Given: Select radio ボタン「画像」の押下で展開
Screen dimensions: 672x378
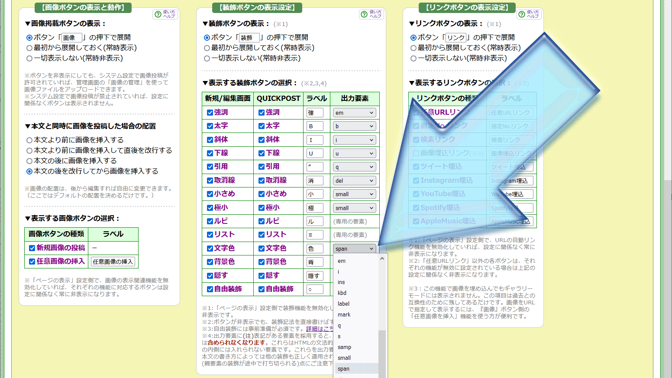Looking at the screenshot, I should pyautogui.click(x=29, y=38).
